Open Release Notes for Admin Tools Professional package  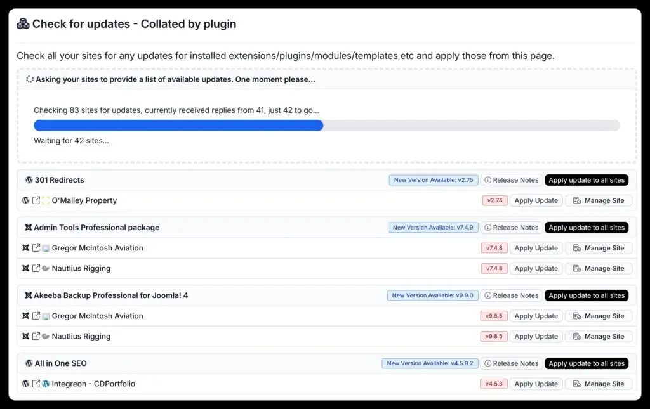[512, 227]
